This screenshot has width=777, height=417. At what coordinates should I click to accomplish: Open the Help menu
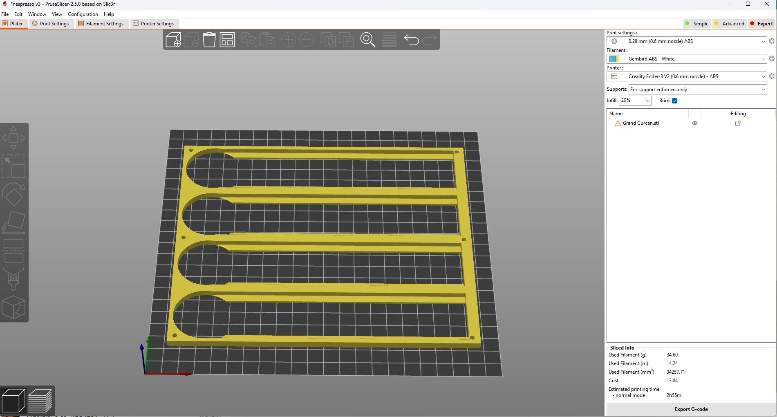pos(109,14)
